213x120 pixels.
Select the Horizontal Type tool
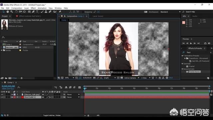pos(37,12)
